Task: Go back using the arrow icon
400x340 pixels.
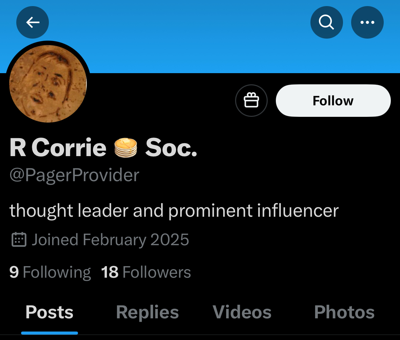Action: click(x=33, y=22)
